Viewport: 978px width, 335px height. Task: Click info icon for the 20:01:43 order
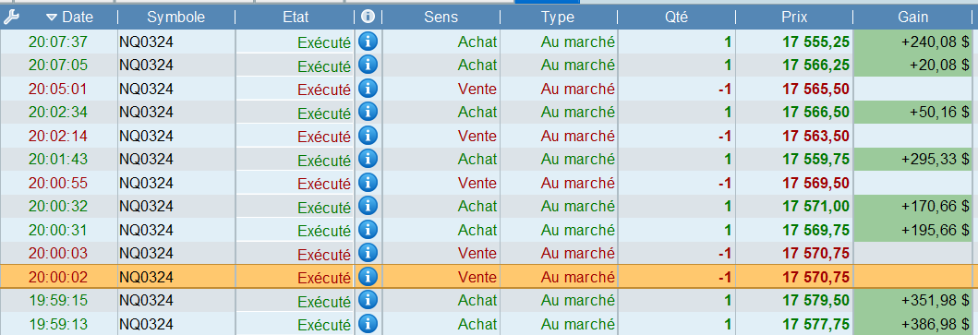coord(368,159)
